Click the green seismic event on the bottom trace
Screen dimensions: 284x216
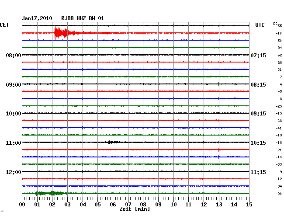(52, 193)
